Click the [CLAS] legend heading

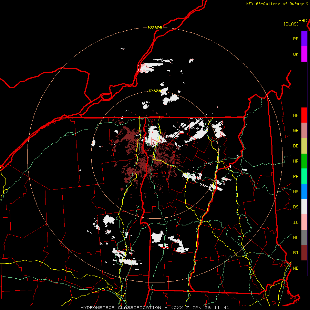[291, 24]
